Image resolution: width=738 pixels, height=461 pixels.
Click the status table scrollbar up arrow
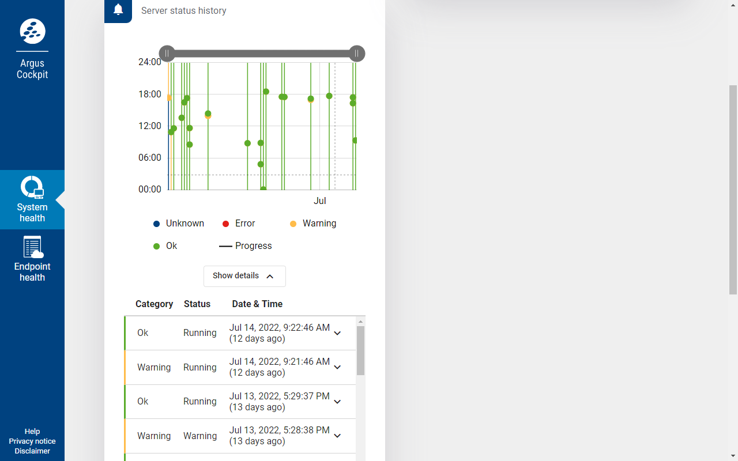pos(360,322)
